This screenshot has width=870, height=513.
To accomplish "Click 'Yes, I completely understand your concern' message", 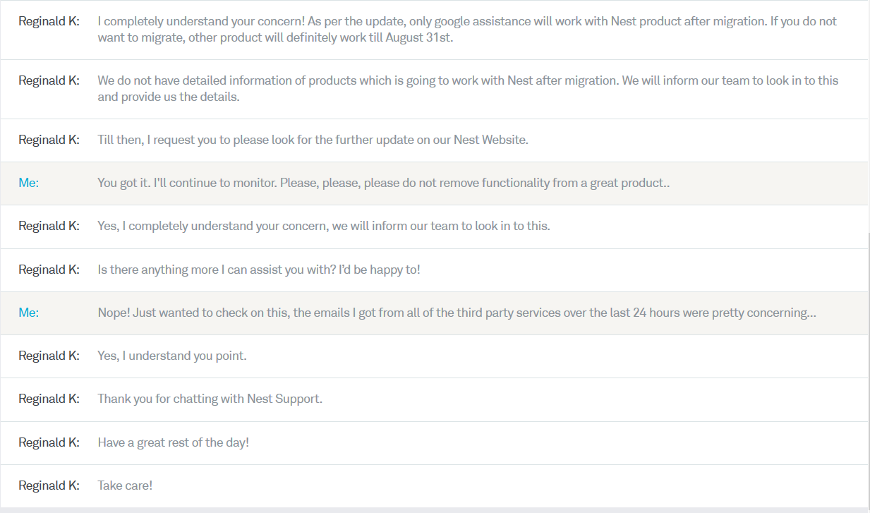I will tap(323, 226).
